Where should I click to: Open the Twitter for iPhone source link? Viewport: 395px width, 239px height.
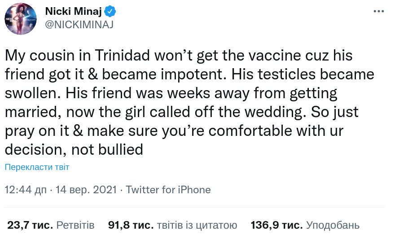point(168,190)
